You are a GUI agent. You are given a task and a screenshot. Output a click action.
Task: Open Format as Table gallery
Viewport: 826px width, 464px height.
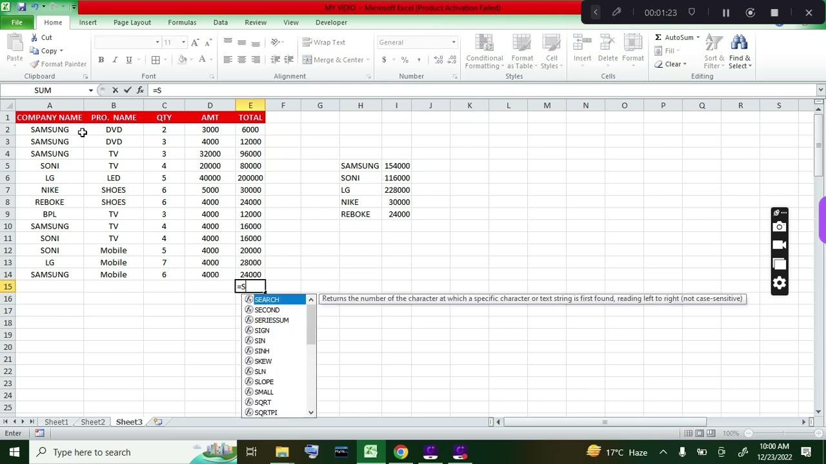click(x=520, y=52)
